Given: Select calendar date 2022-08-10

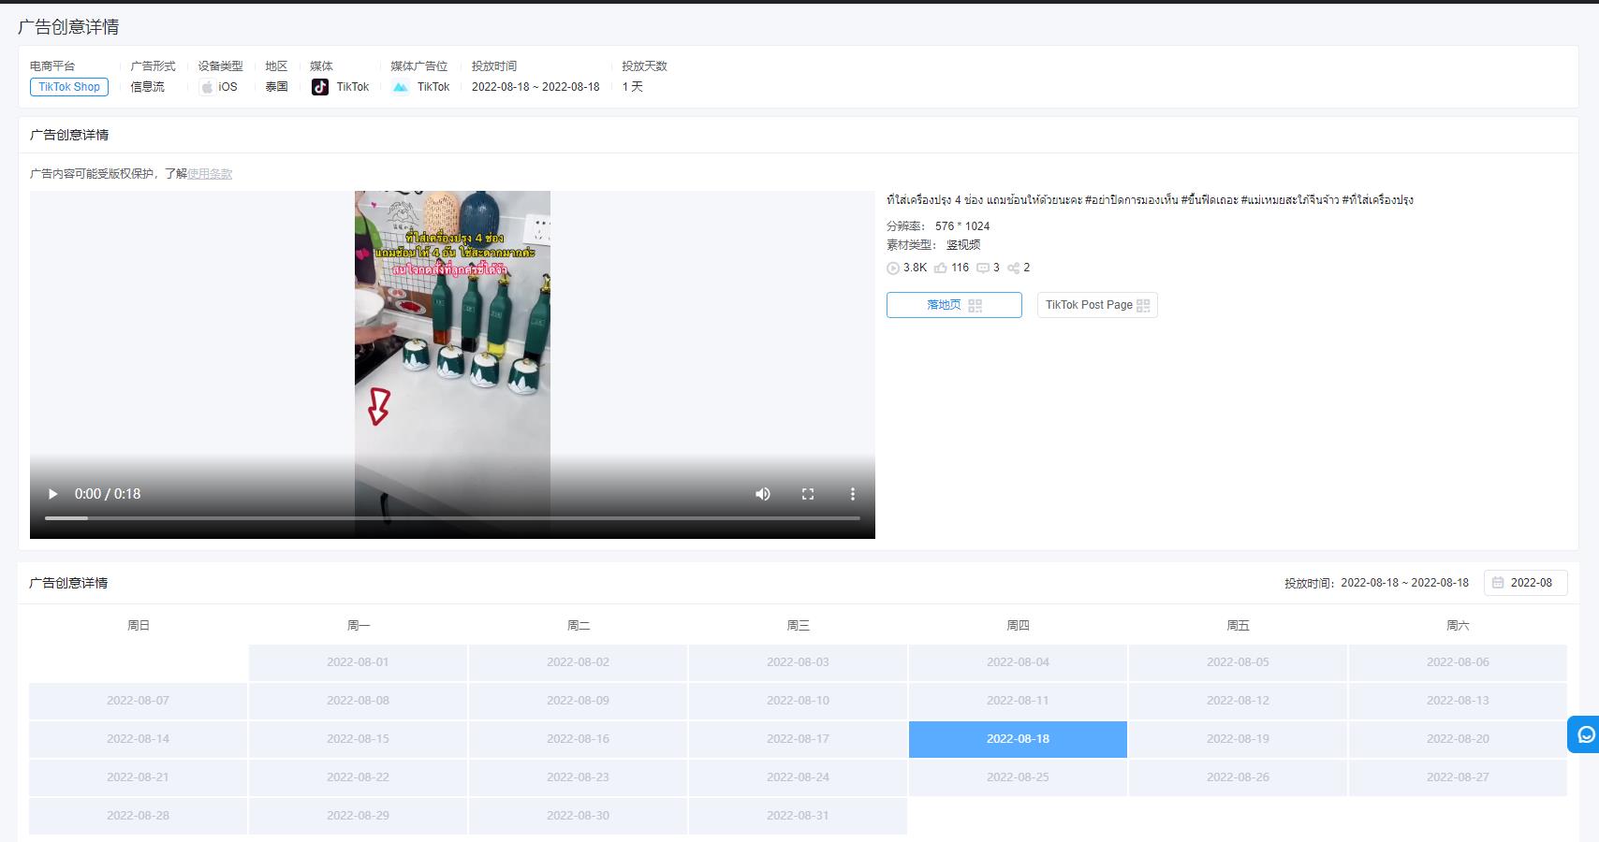Looking at the screenshot, I should (798, 701).
